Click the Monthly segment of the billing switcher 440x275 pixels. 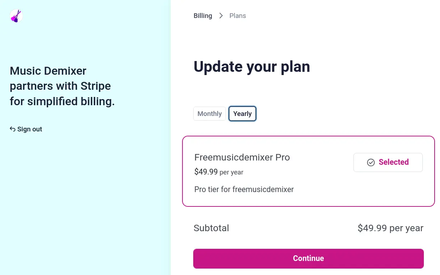[209, 113]
